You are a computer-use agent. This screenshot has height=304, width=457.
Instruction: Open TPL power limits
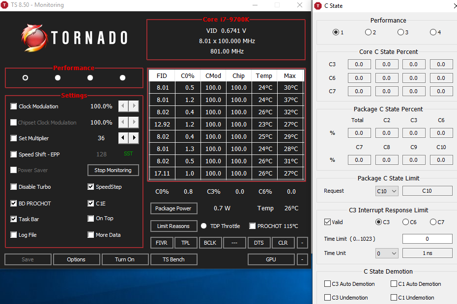point(186,243)
